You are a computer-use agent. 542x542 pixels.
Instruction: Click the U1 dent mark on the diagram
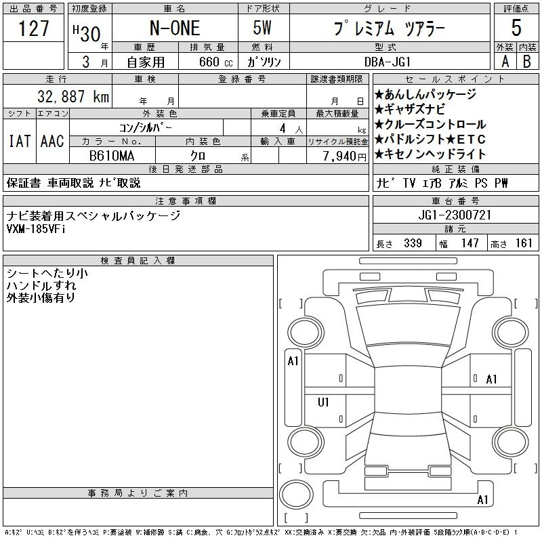[323, 402]
